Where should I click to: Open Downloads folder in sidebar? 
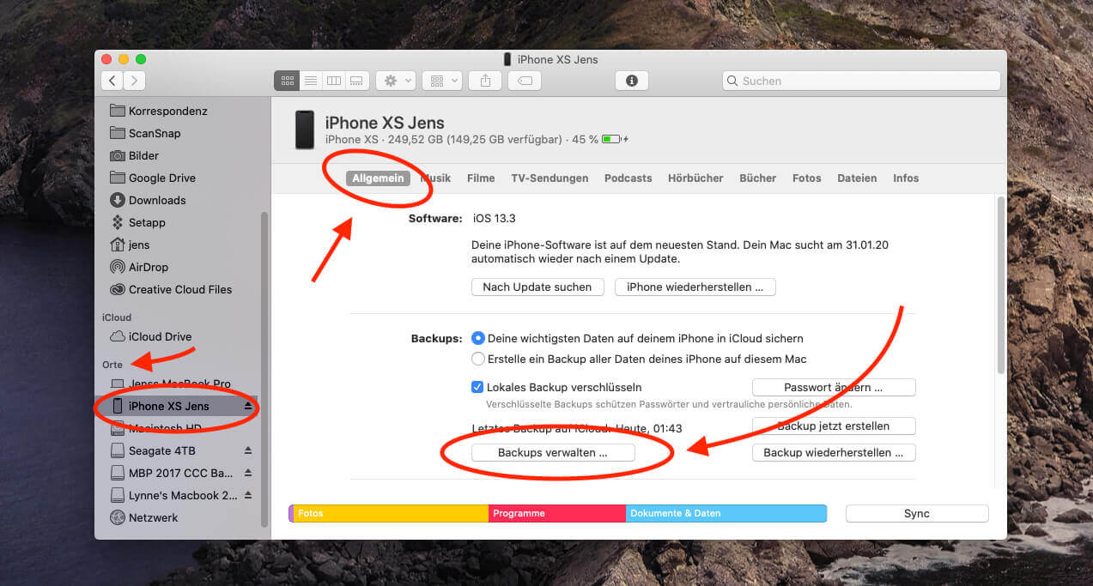(156, 200)
